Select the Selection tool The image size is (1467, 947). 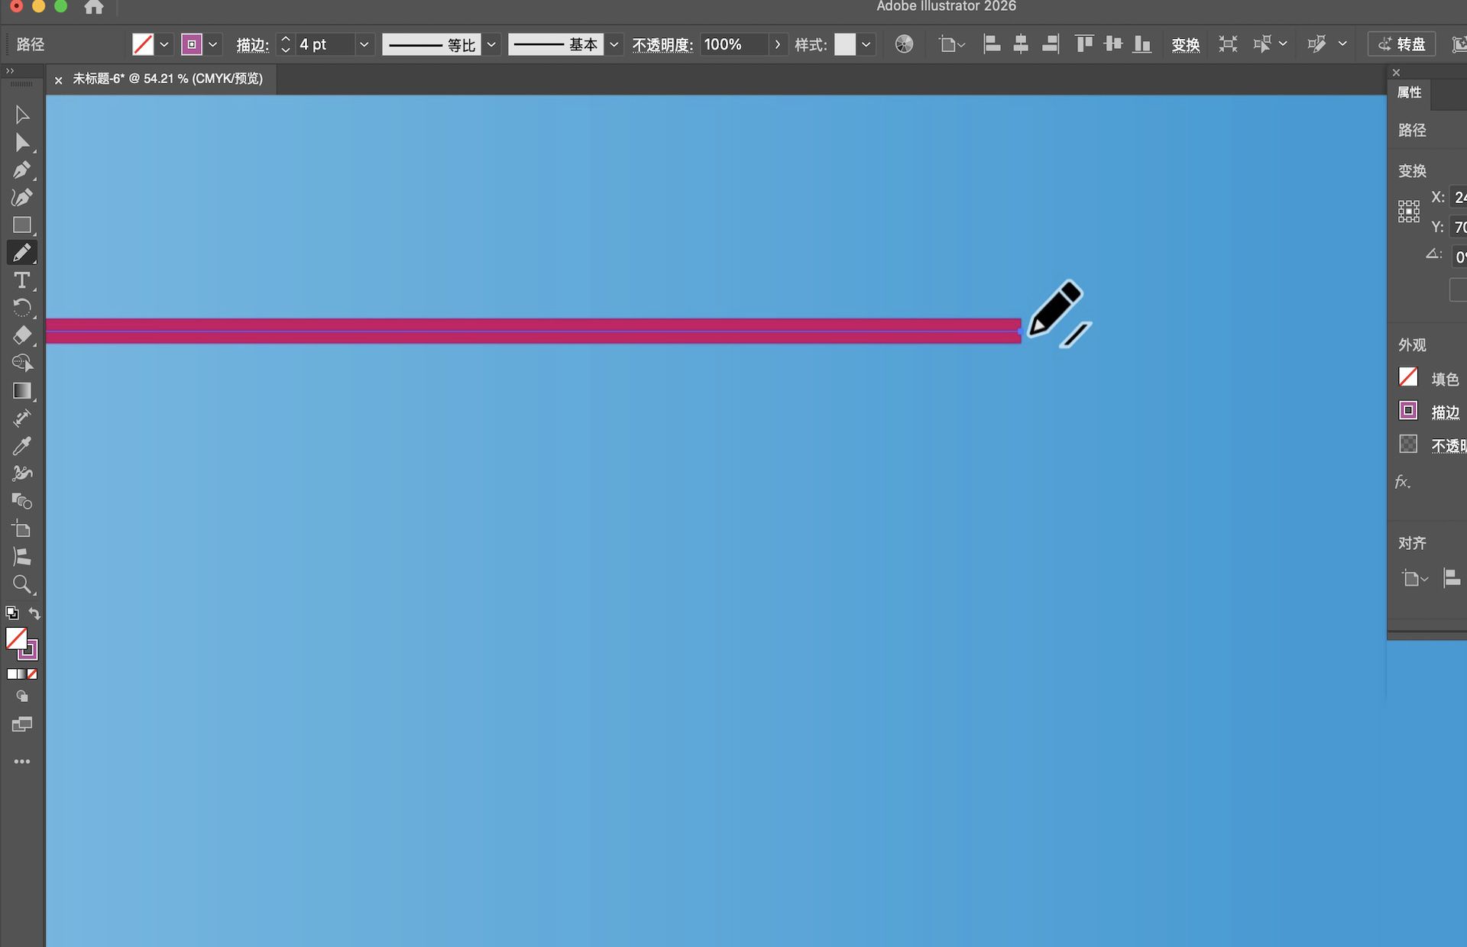(21, 115)
